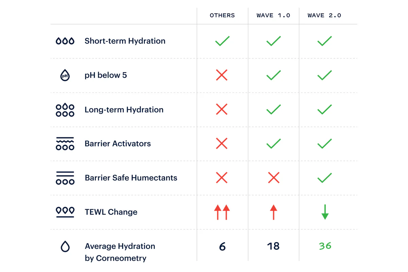Click Others checkmark for Short-term Hydration
Screen dimensions: 408x272
(x=222, y=41)
